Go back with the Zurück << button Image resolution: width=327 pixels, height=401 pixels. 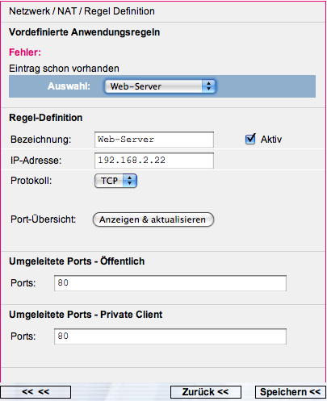point(206,392)
